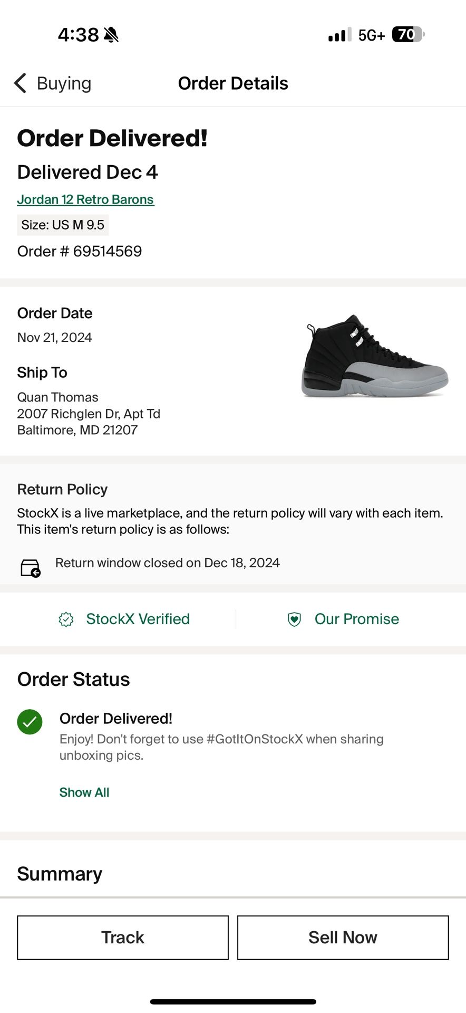Tap the muted bell icon in status bar

(x=111, y=35)
